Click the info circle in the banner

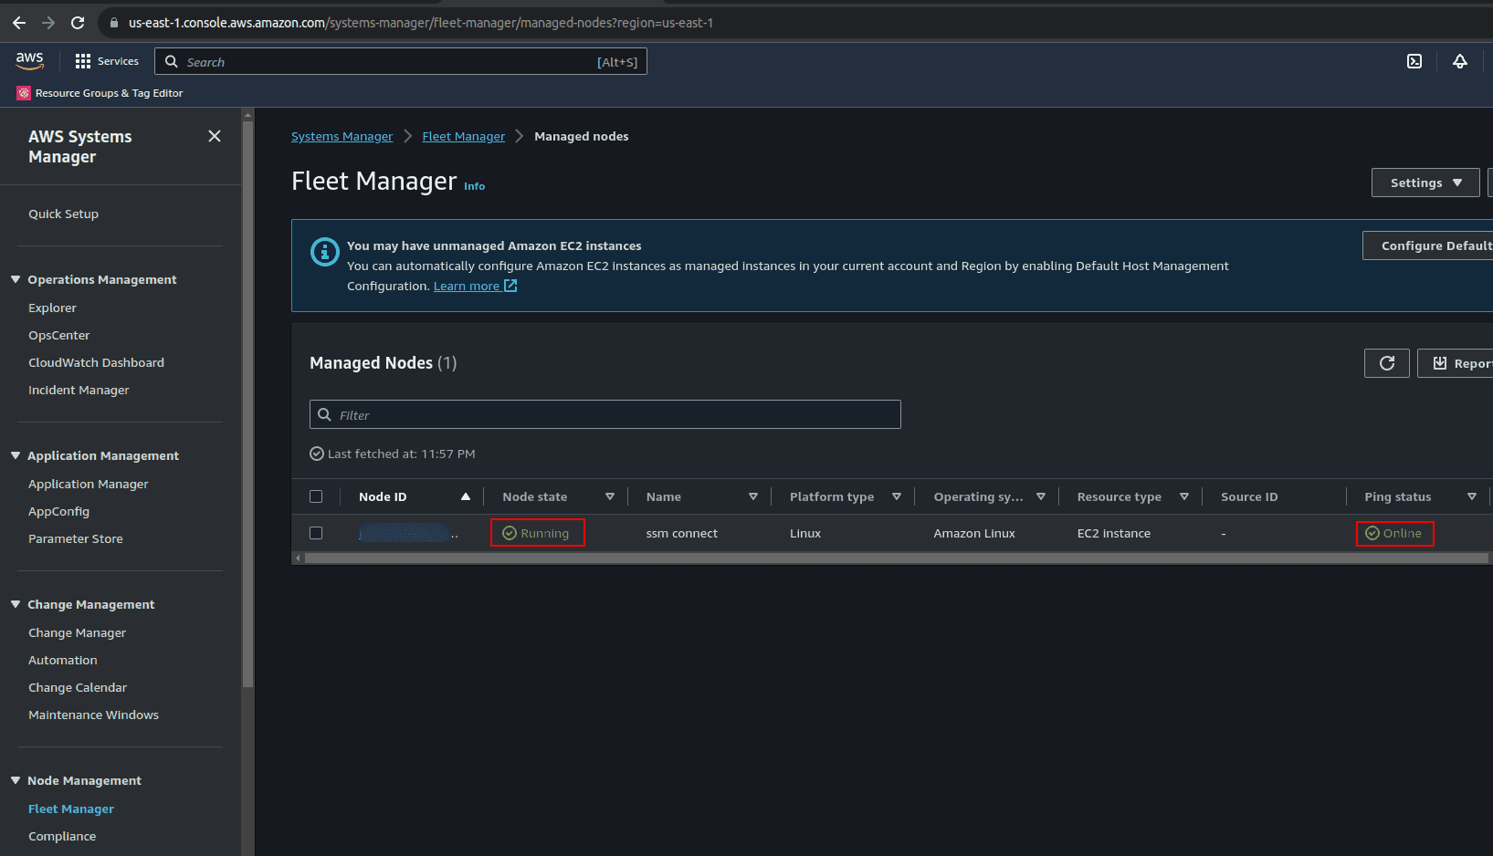(325, 252)
